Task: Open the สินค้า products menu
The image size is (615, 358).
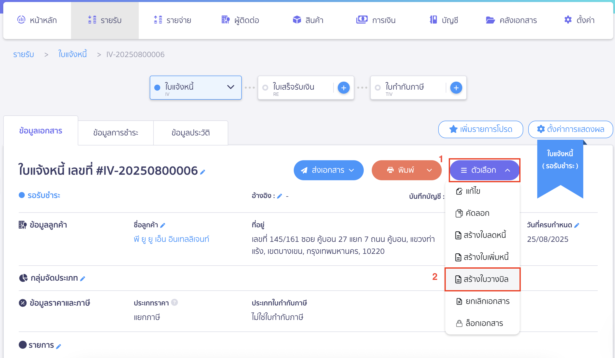Action: click(308, 20)
